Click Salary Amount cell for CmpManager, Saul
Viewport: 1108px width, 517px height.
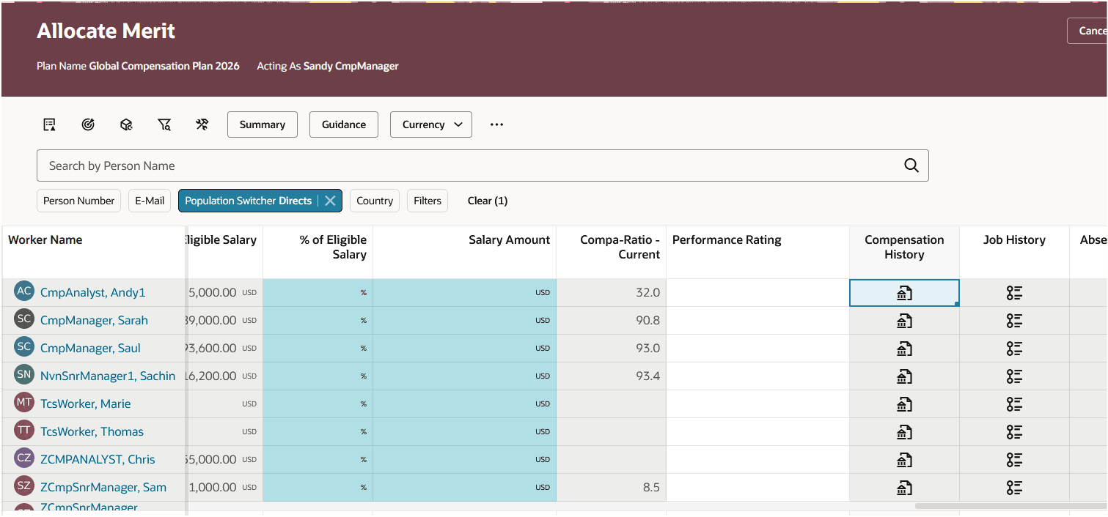464,349
